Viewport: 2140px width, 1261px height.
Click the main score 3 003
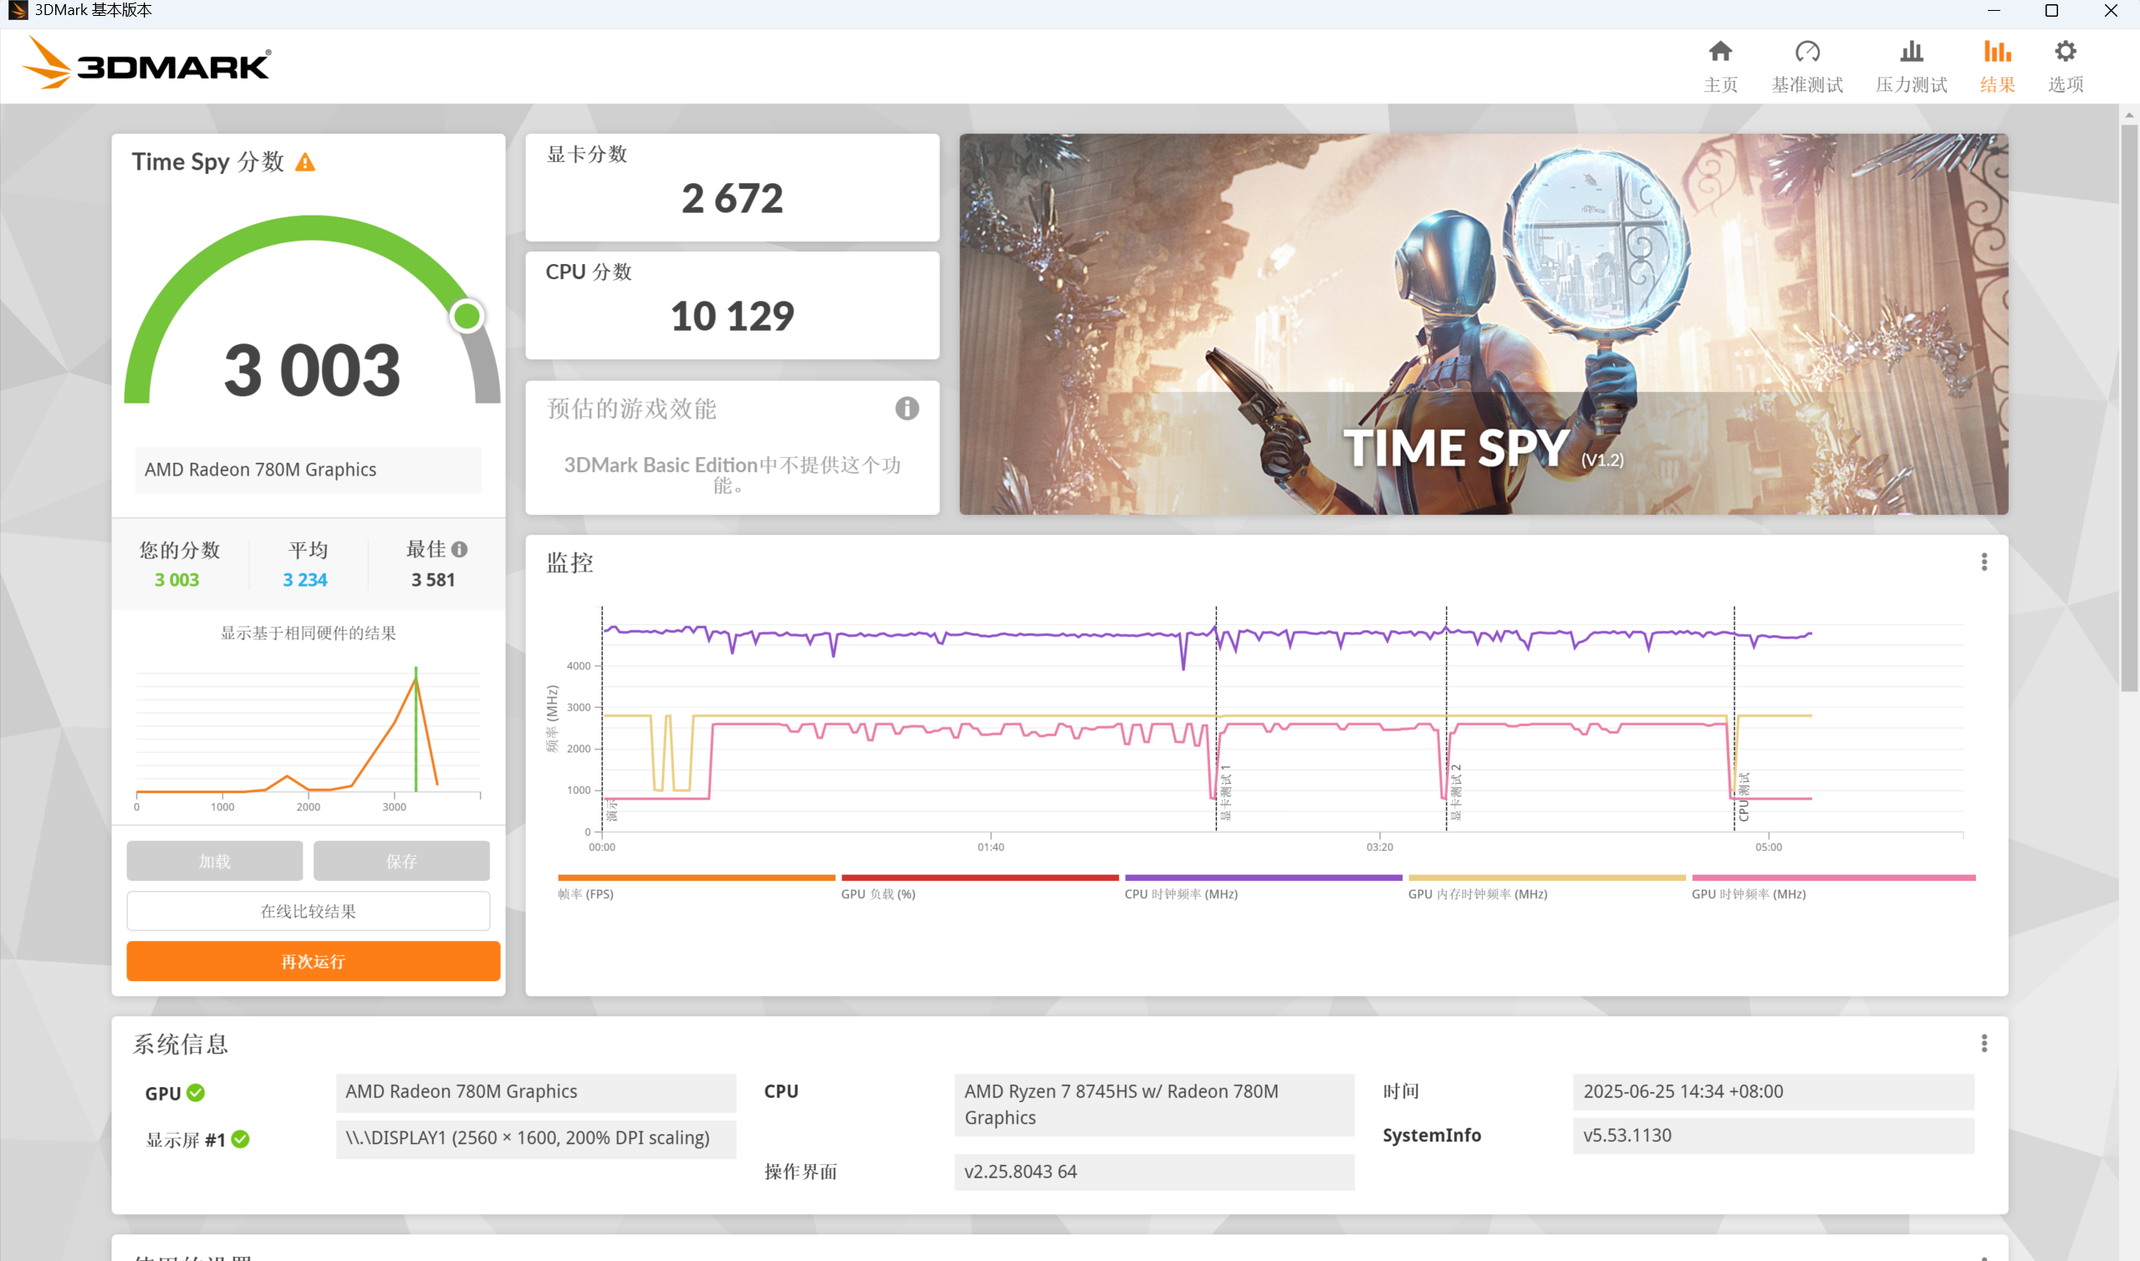(312, 370)
